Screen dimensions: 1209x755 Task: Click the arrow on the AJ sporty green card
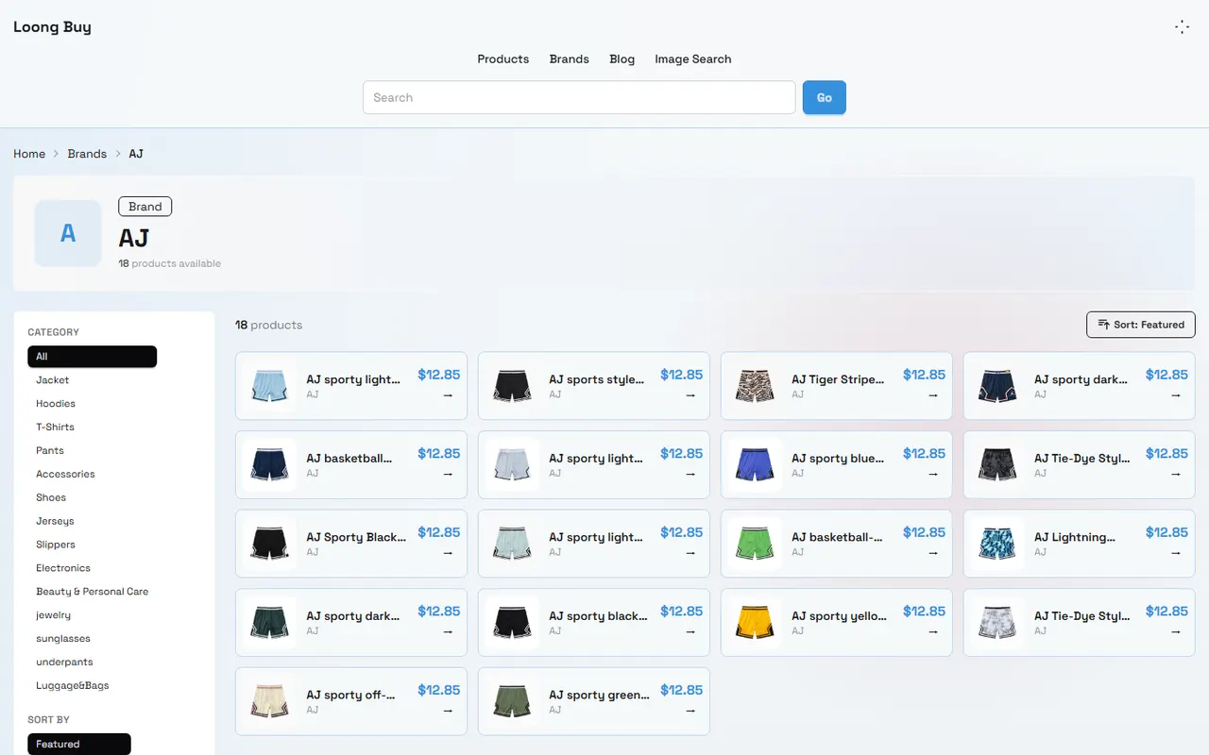tap(690, 711)
